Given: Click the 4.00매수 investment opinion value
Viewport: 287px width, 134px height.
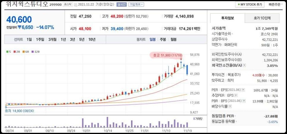Looking at the screenshot, I should pyautogui.click(x=259, y=75).
